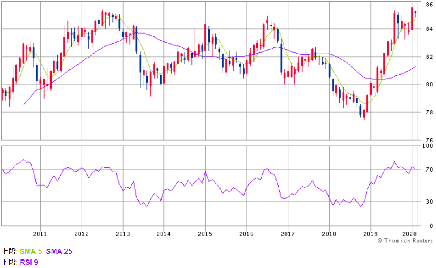The width and height of the screenshot is (436, 268).
Task: Click the 76 price axis value
Action: tap(430, 140)
